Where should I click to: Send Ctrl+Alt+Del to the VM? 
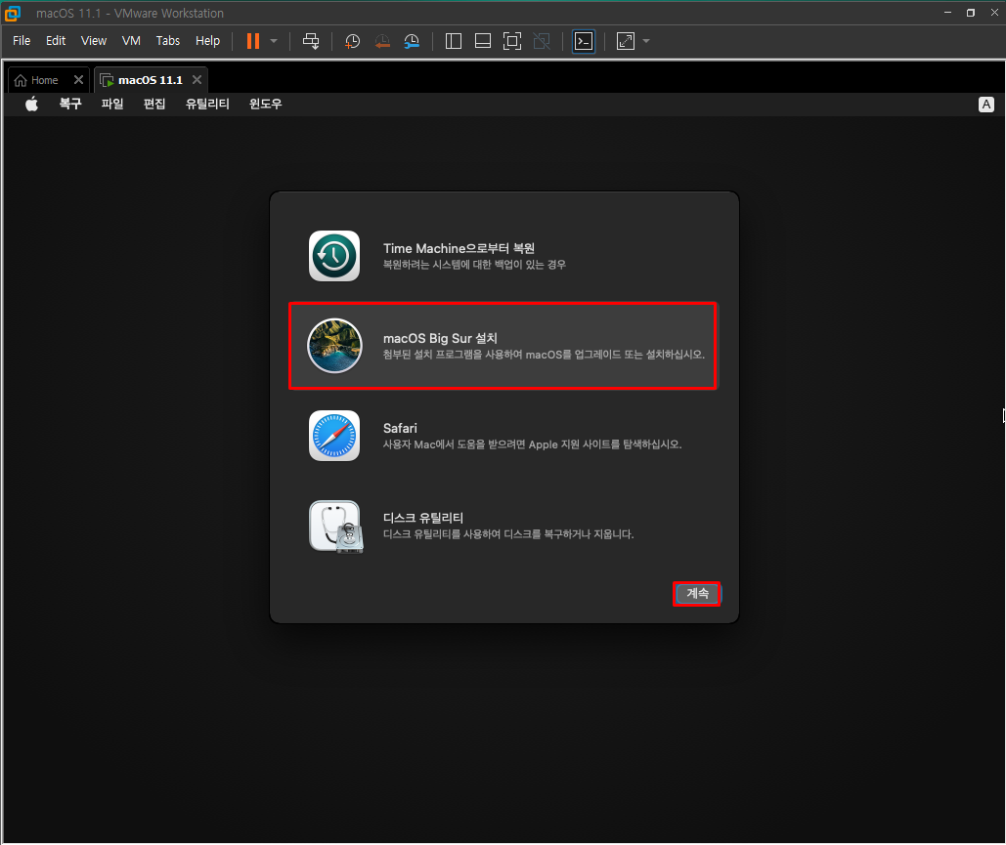311,41
